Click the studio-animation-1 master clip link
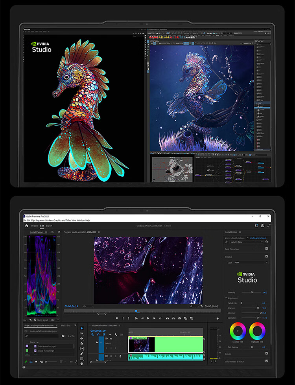295x385 pixels. 258,238
